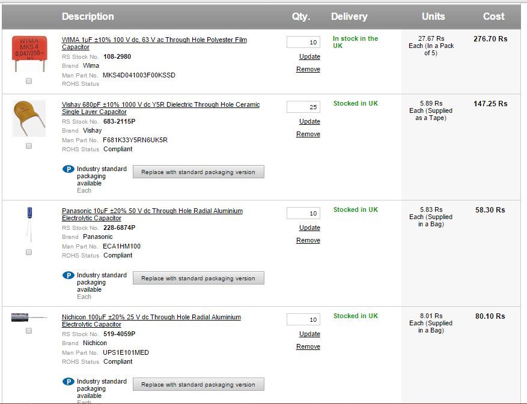Click Update for the Vishay capacitor
The height and width of the screenshot is (404, 527).
point(309,121)
